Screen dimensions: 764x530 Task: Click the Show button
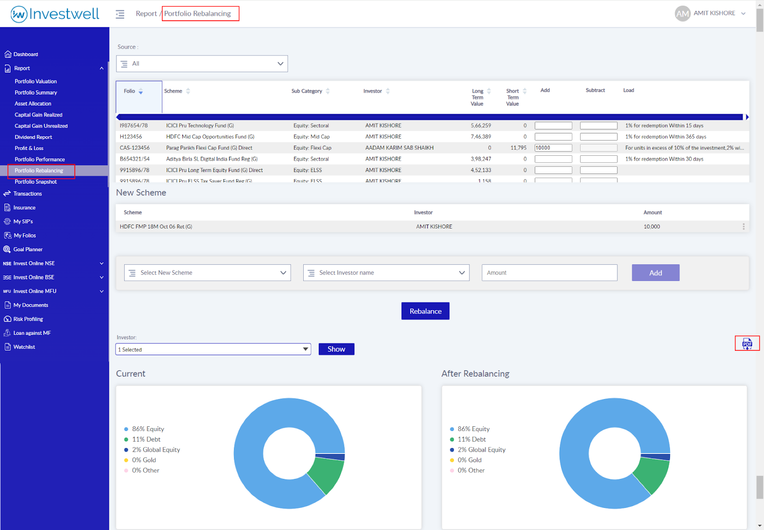coord(336,349)
